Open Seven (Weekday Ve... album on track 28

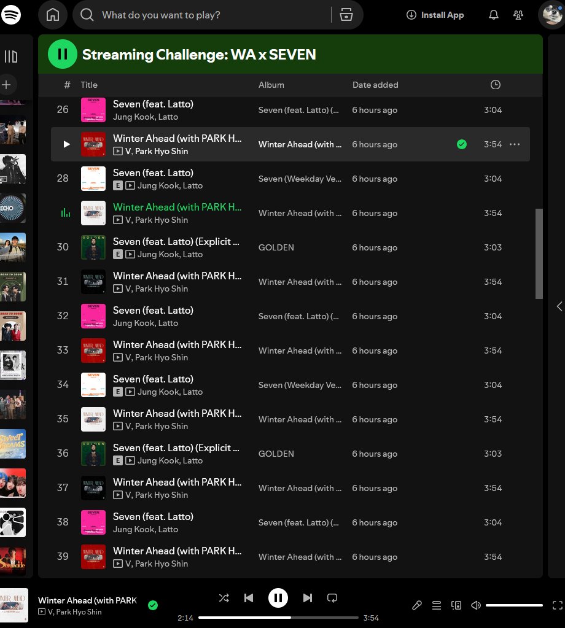coord(300,179)
